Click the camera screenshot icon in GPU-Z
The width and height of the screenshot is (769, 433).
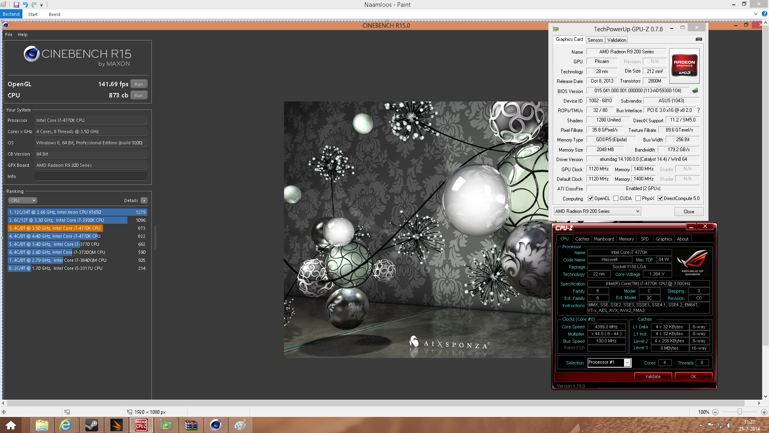pyautogui.click(x=699, y=39)
